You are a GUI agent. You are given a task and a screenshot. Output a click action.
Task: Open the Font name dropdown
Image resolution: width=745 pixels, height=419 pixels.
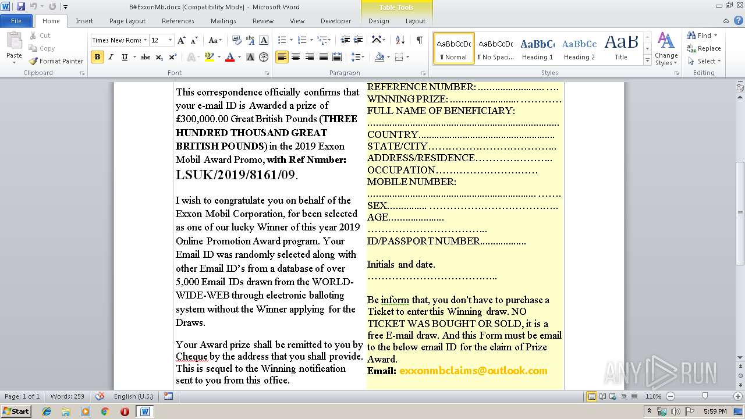click(x=145, y=40)
